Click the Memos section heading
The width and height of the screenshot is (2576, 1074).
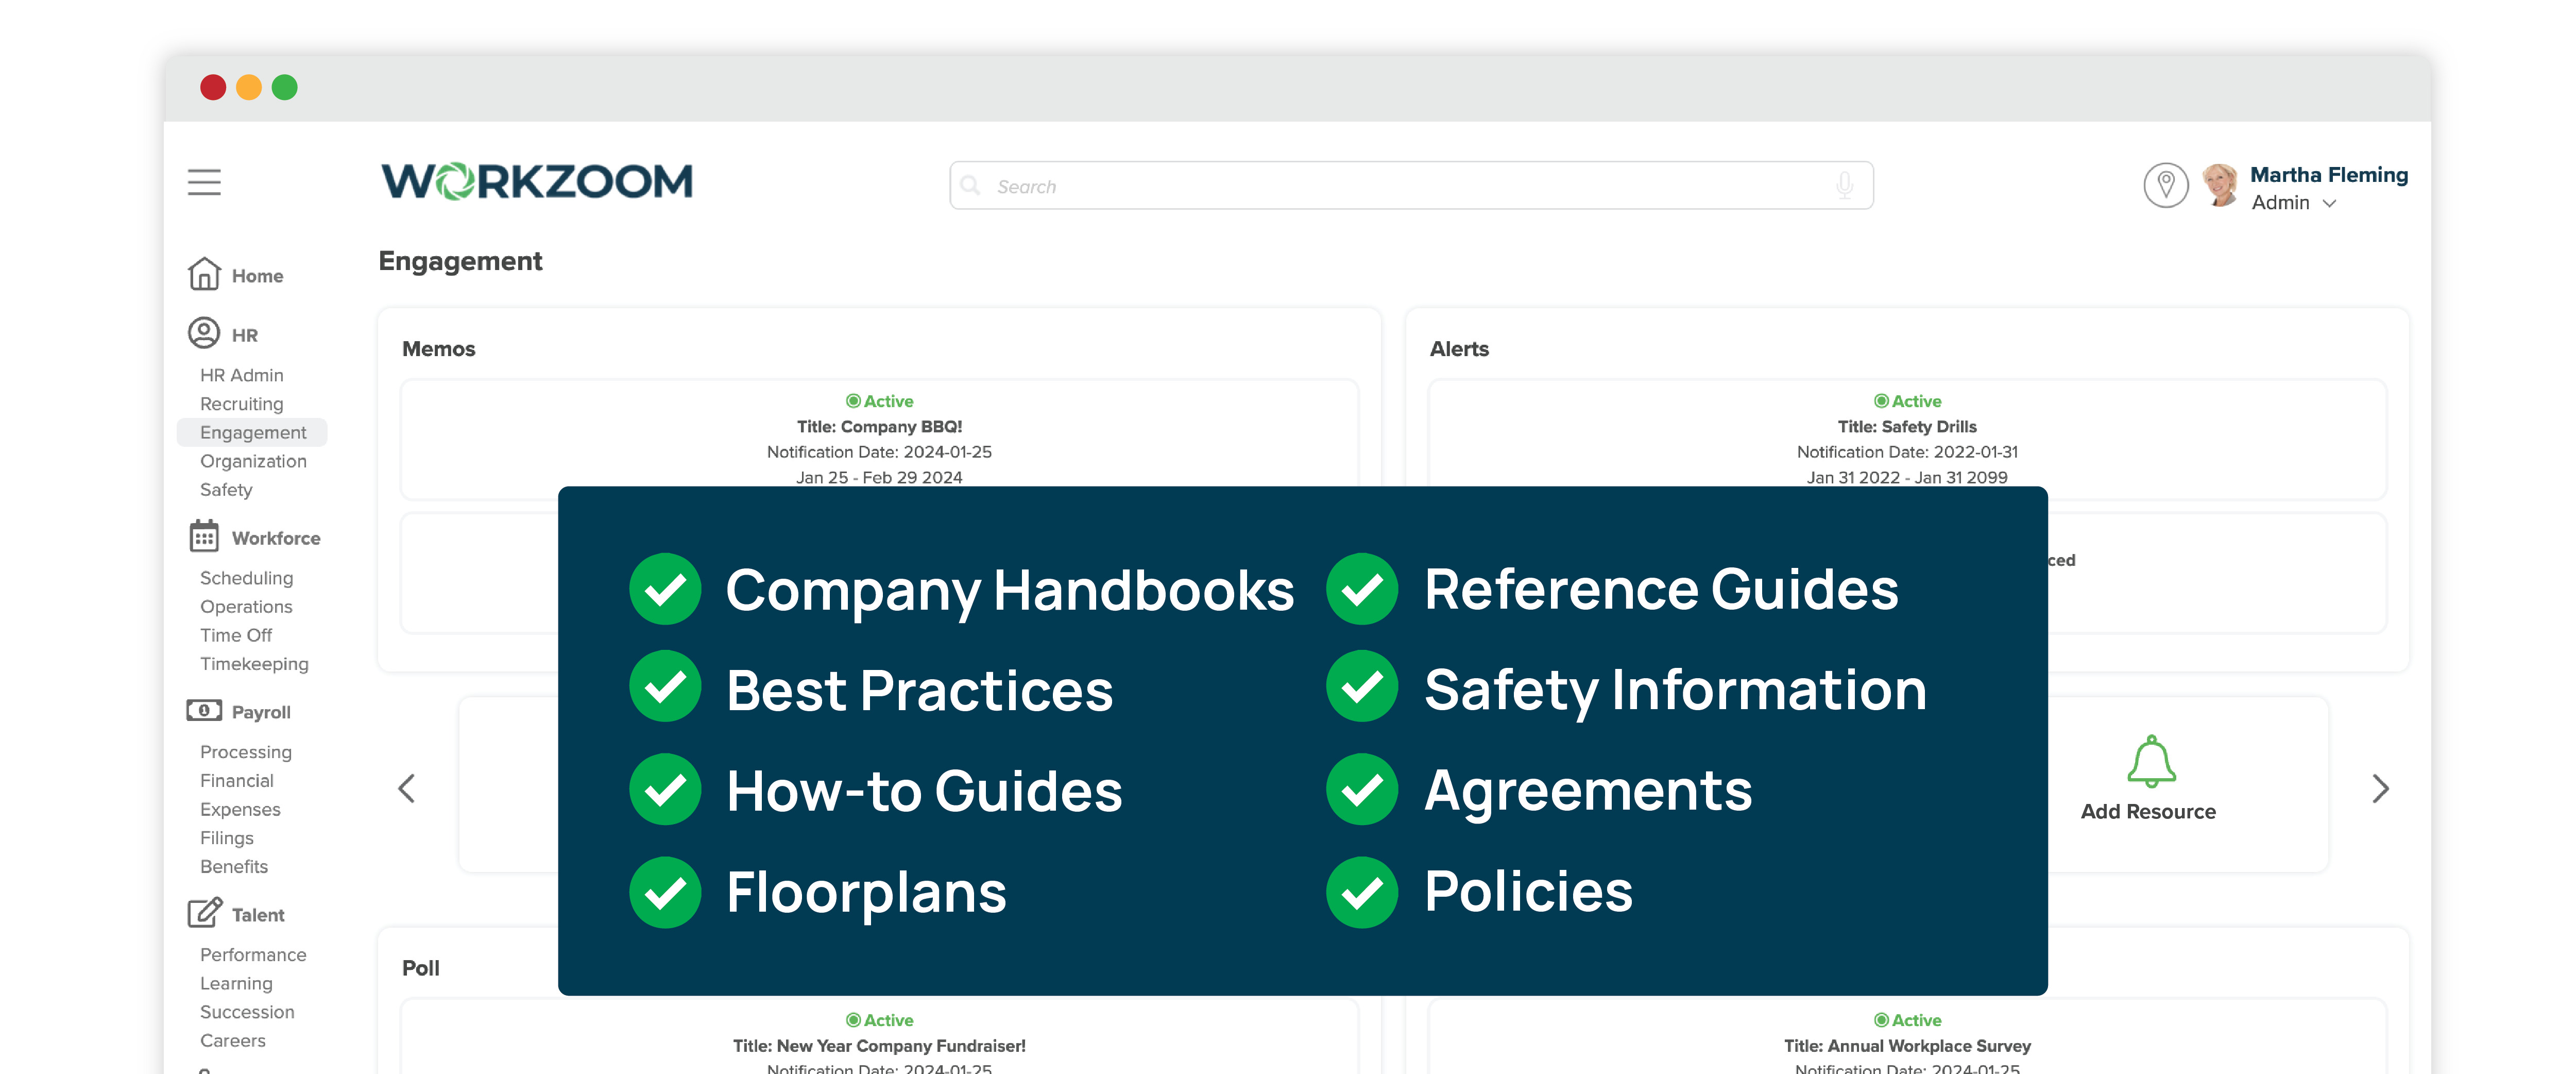coord(439,349)
